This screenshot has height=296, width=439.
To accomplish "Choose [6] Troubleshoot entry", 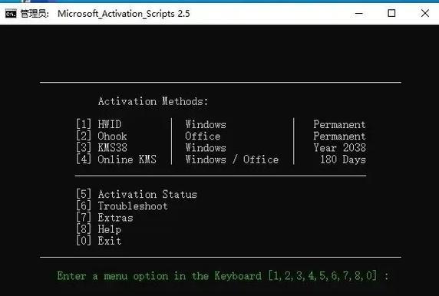I will (x=122, y=206).
